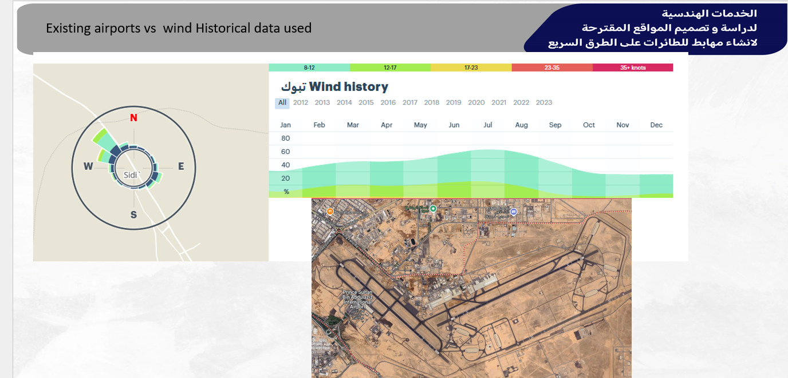Viewport: 788px width, 378px height.
Task: Click the W compass direction label
Action: (88, 166)
